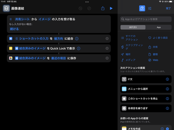Screen dimensions: 174x130
Task: Change 縦方向 combine direction
Action: [x=58, y=39]
